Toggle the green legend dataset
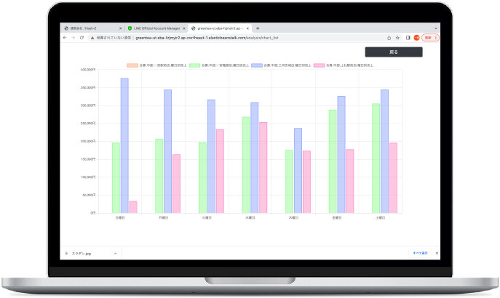This screenshot has width=500, height=298. pos(194,65)
